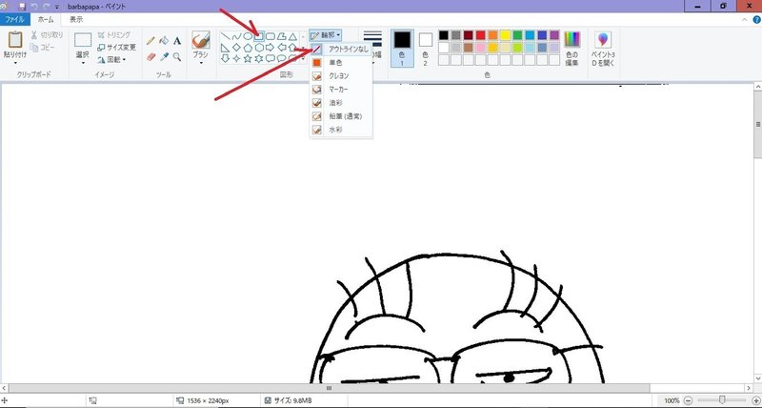The width and height of the screenshot is (762, 408).
Task: Select the Diamond shape
Action: click(236, 48)
